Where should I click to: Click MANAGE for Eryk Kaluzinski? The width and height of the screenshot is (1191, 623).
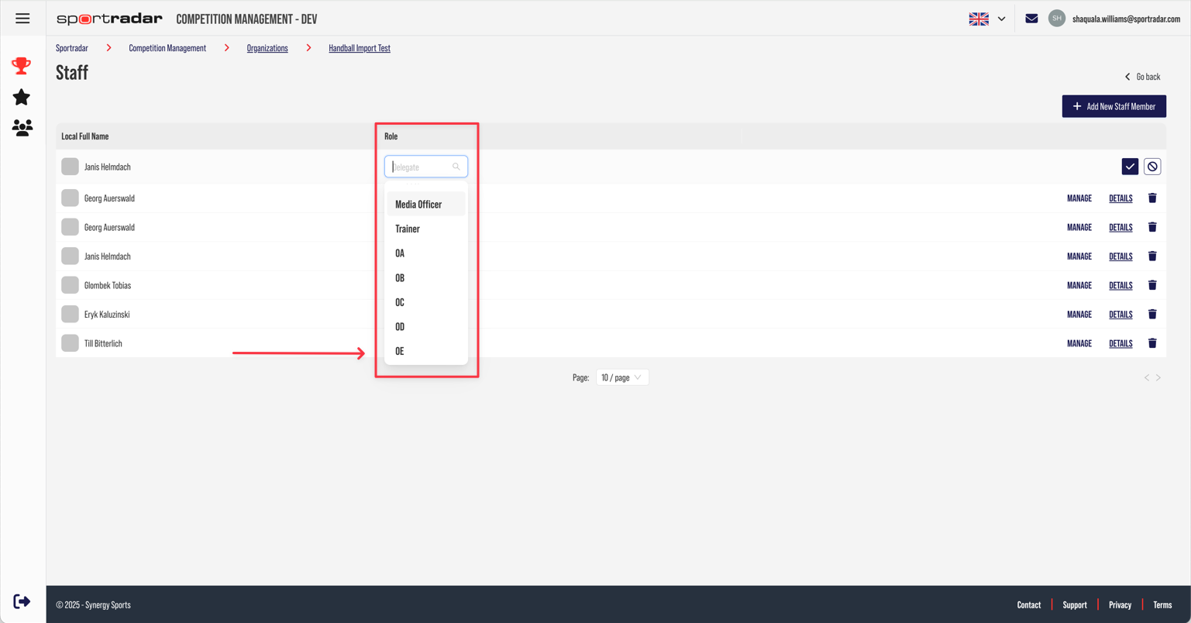pos(1079,315)
